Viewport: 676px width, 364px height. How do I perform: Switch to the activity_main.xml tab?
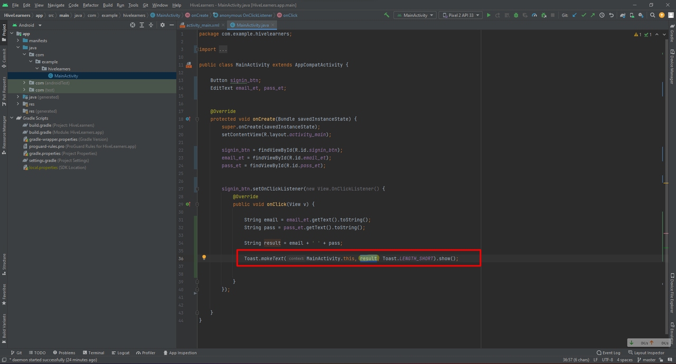(202, 25)
